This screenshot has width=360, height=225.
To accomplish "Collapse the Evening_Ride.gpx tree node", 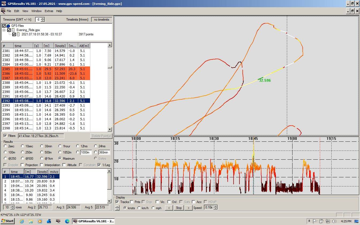I will [4, 30].
